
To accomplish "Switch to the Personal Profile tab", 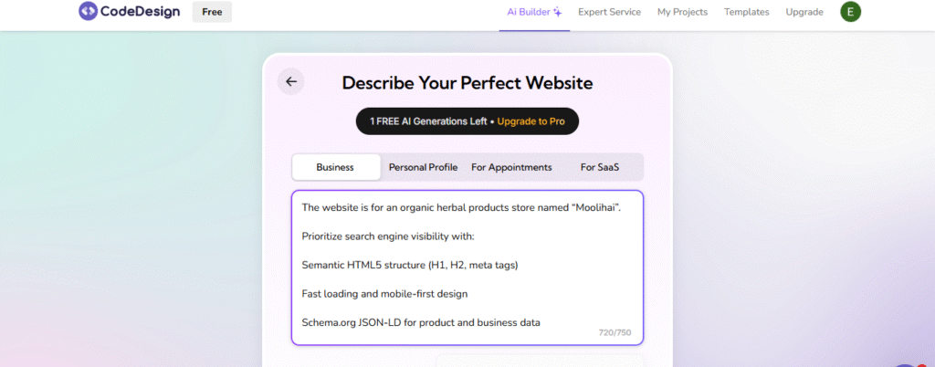I will (x=424, y=167).
